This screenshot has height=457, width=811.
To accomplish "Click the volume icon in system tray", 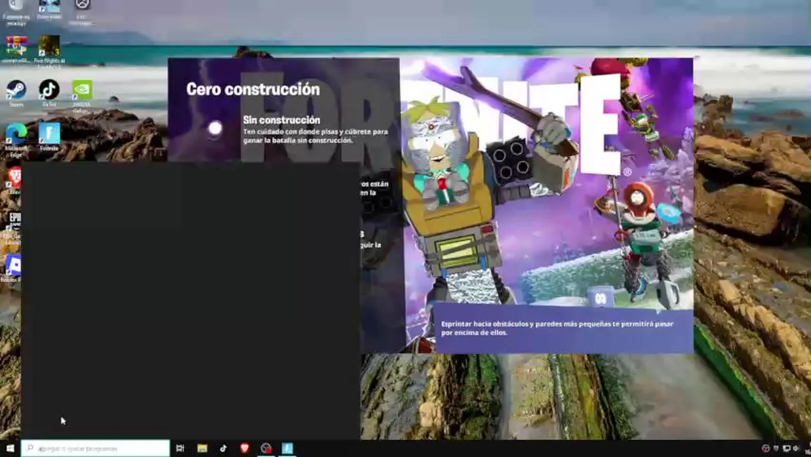I will [796, 449].
